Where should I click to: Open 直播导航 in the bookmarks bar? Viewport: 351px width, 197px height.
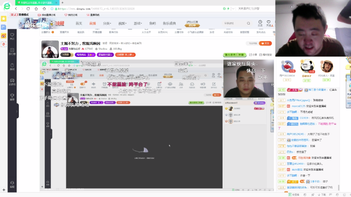point(93,15)
